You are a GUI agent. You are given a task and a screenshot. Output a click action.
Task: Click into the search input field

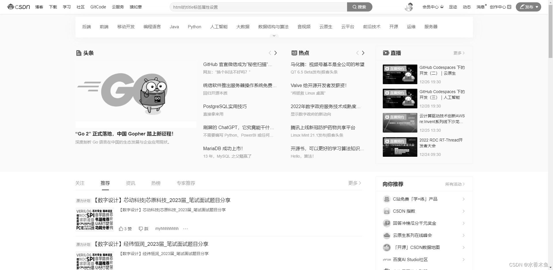click(x=258, y=7)
